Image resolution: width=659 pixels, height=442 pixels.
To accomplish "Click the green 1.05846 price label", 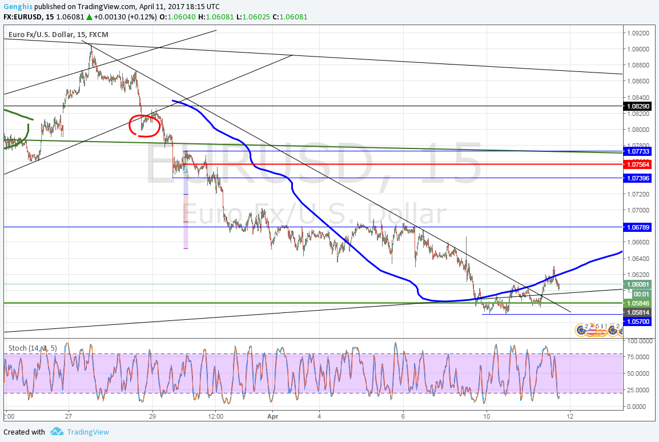I will point(638,303).
